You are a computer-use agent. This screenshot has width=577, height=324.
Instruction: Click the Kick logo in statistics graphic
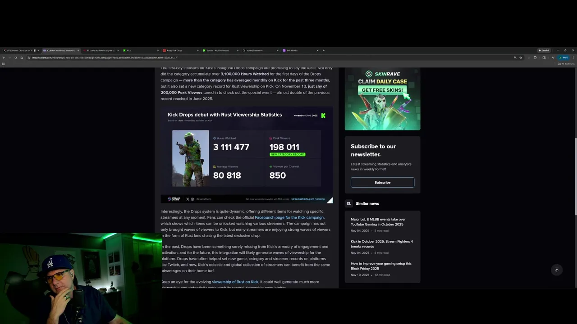323,116
